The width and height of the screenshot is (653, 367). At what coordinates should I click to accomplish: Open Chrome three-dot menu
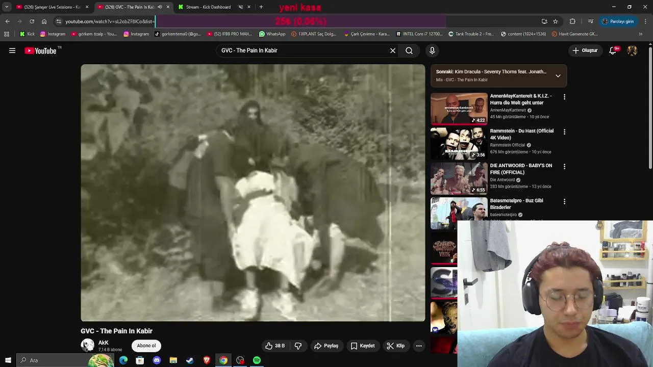click(646, 21)
